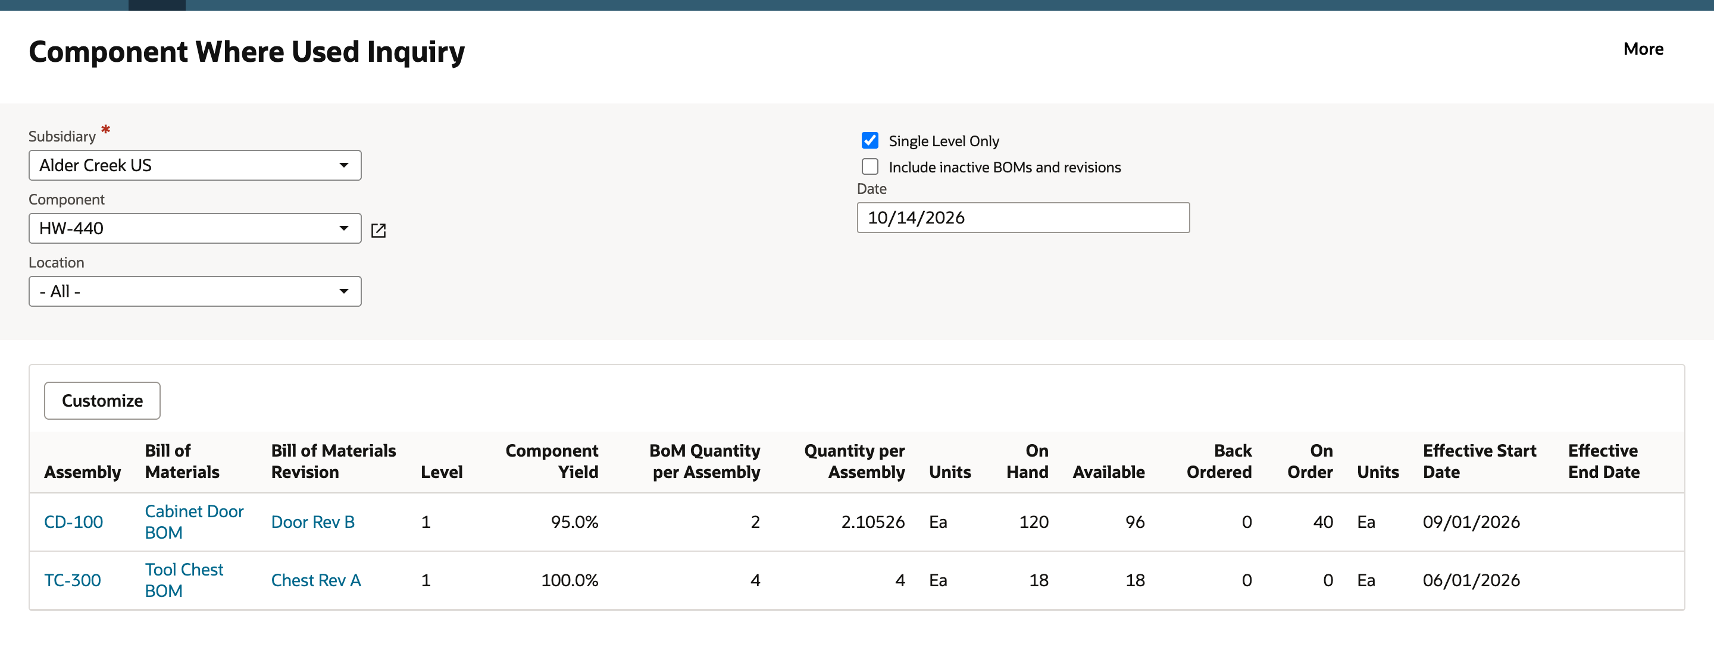Open the More menu
1714x654 pixels.
tap(1643, 49)
